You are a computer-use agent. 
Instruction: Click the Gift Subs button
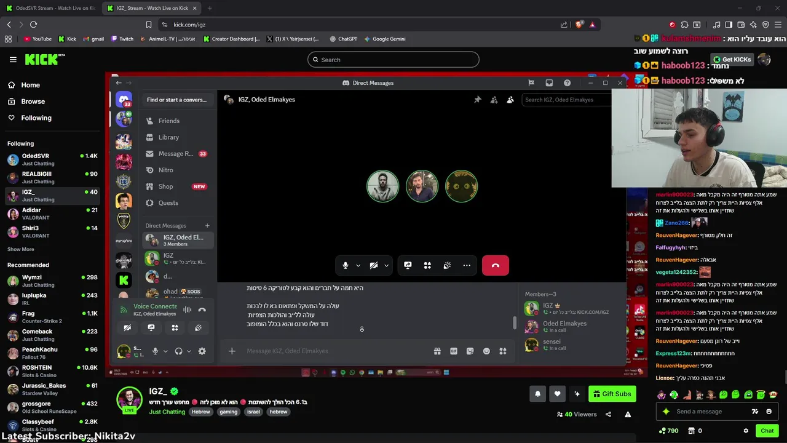(612, 394)
